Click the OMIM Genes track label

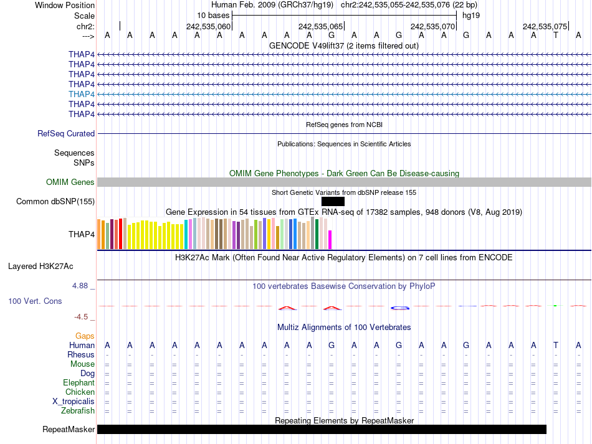pos(70,182)
